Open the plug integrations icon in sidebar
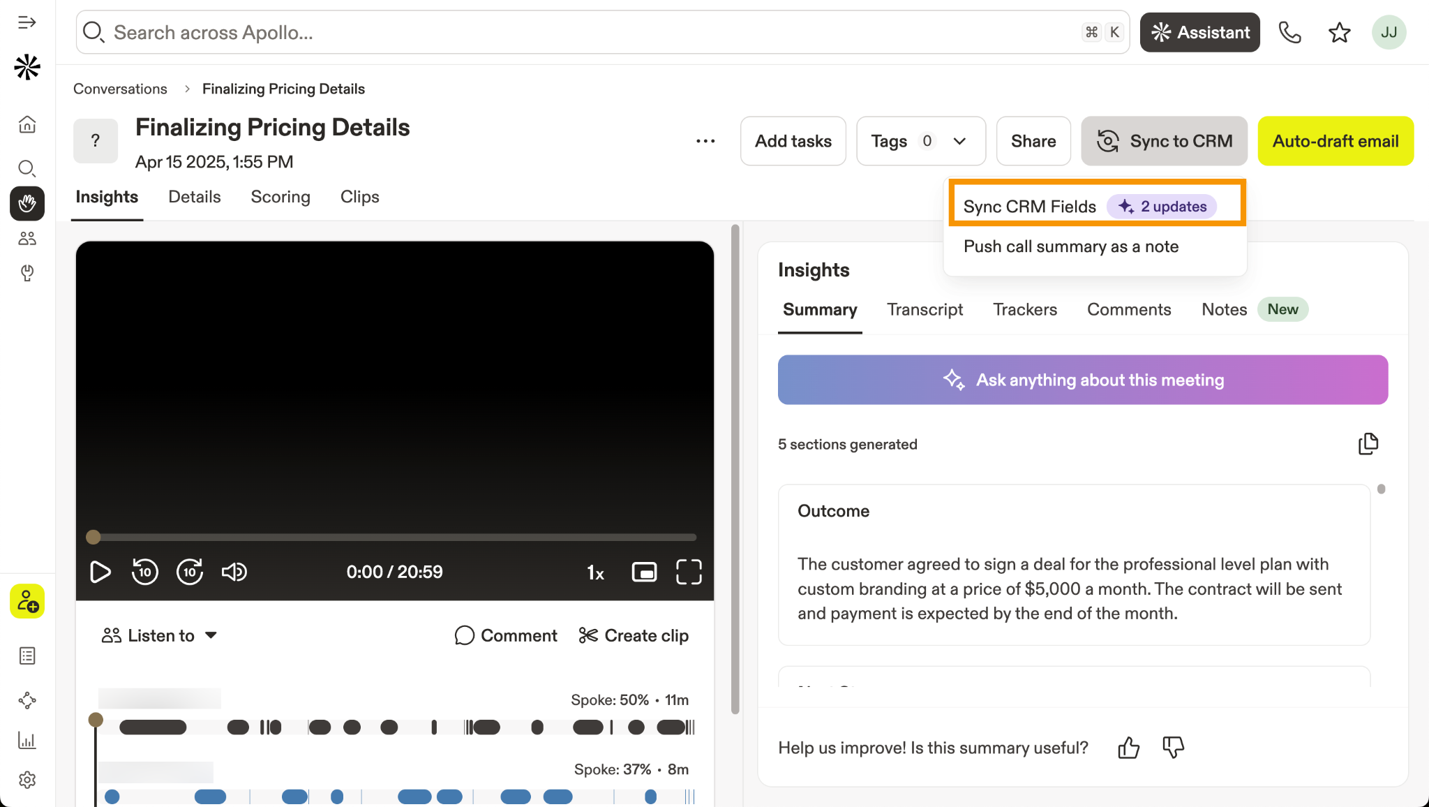Screen dimensions: 1429x807 click(27, 273)
